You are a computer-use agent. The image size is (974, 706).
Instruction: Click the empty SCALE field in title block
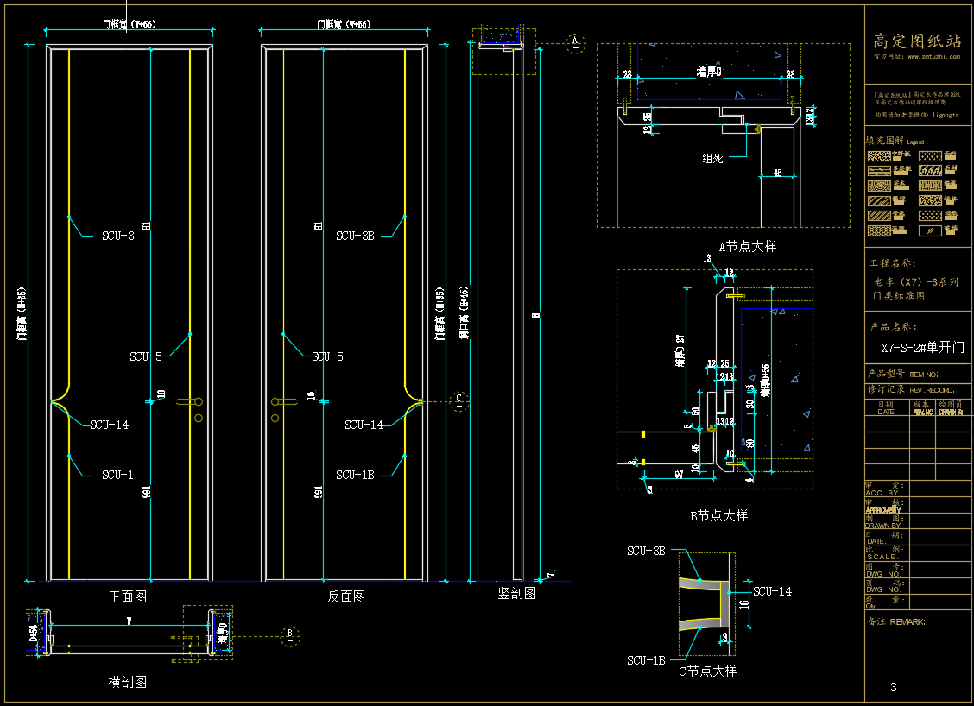pos(941,552)
